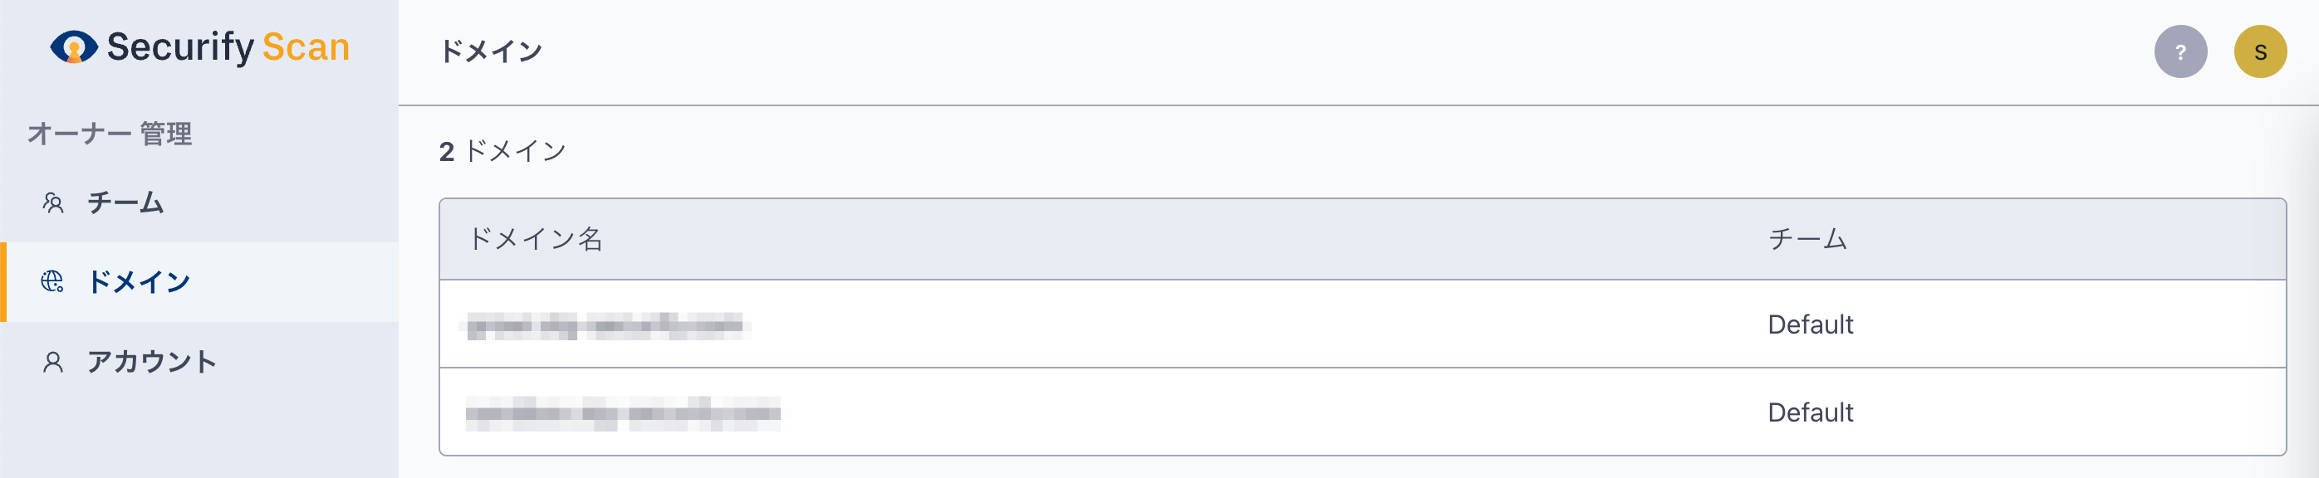Click the チーム column header in table
The height and width of the screenshot is (478, 2319).
[1807, 238]
